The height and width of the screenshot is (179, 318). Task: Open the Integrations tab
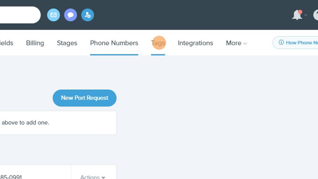[x=195, y=43]
